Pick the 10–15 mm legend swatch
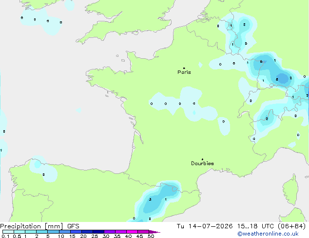Screen dimensions: 309x238 [x=65, y=232]
